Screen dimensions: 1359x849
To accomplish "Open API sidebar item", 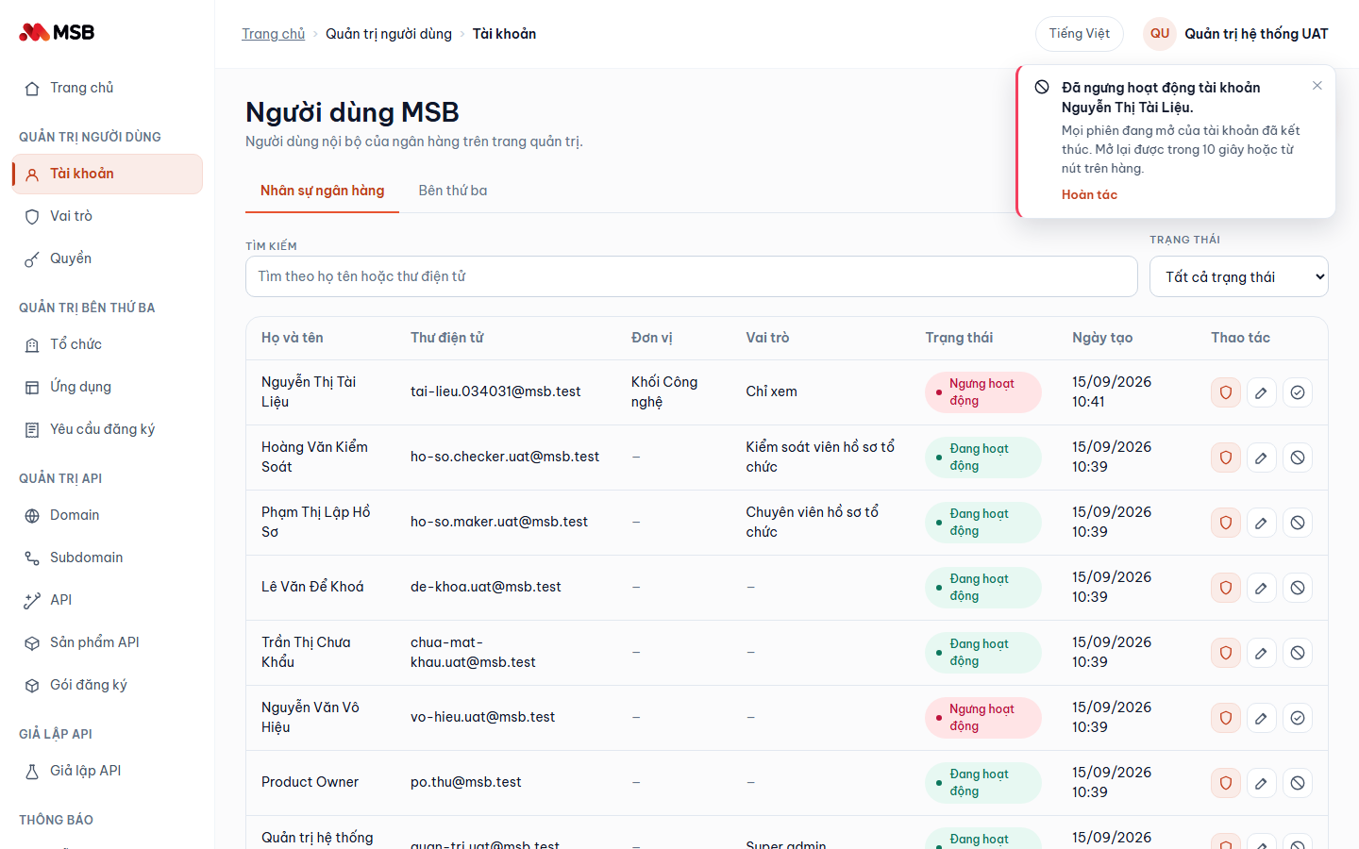I will (x=108, y=600).
